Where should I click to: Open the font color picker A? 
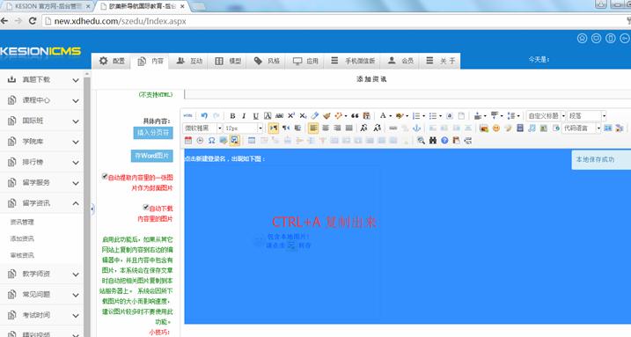point(383,116)
